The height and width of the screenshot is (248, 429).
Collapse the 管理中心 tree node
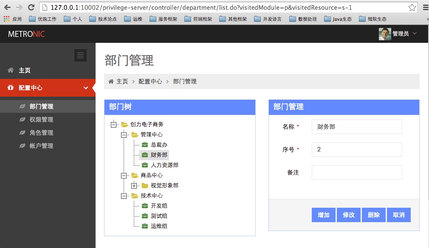coord(124,135)
